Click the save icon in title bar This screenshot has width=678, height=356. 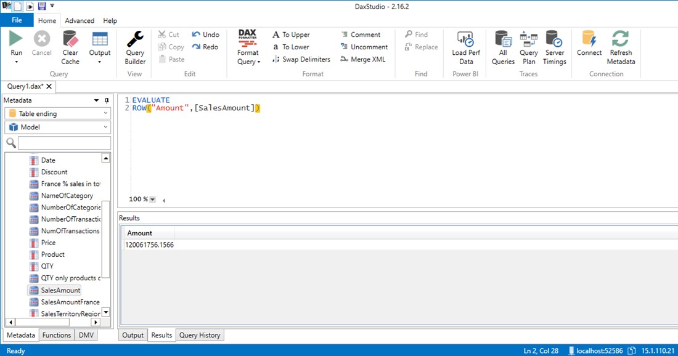(41, 6)
